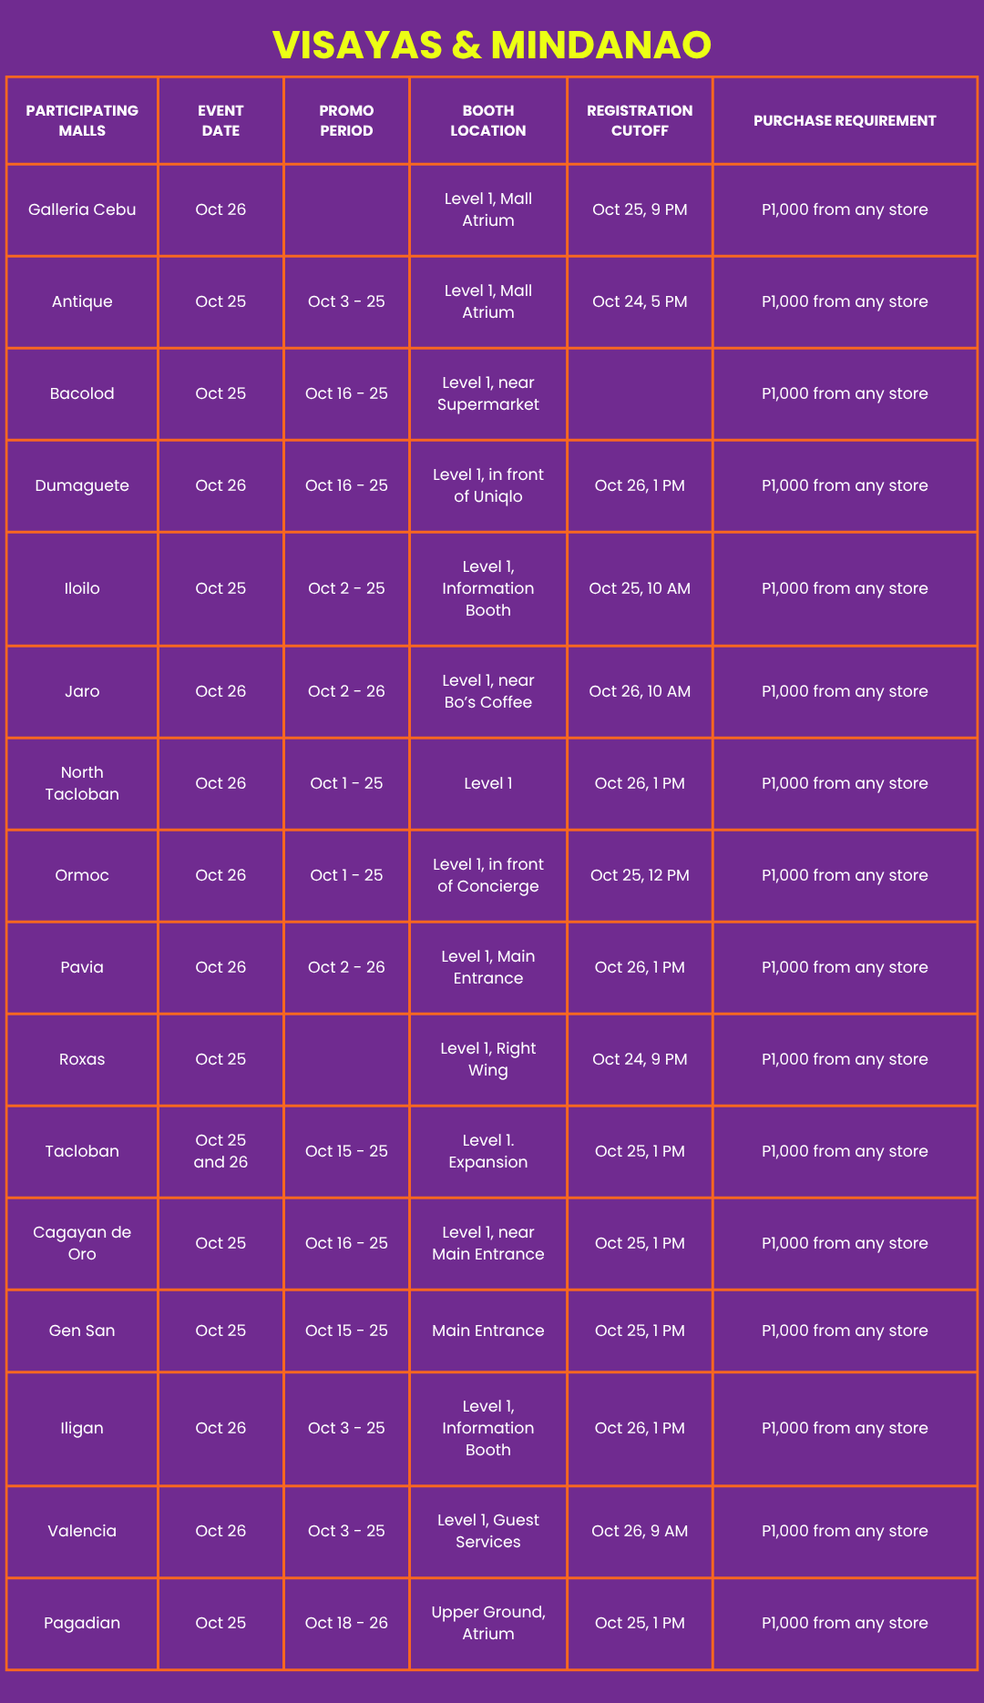The width and height of the screenshot is (984, 1703).
Task: Select the 'Oct 25, 12 PM' cutoff cell
Action: (x=640, y=875)
